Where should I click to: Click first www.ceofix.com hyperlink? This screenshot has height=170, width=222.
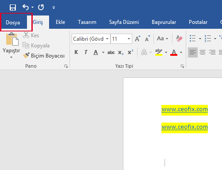184,109
